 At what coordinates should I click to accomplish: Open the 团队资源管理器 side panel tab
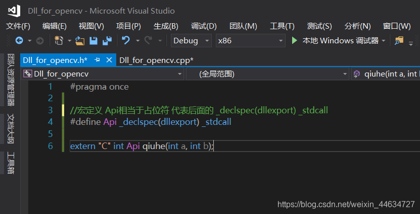click(x=11, y=80)
